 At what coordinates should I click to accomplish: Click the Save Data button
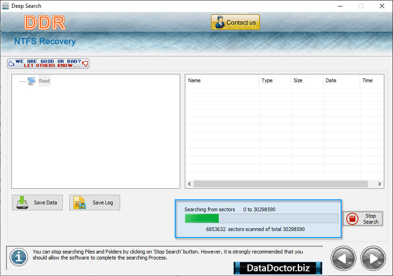click(x=37, y=203)
